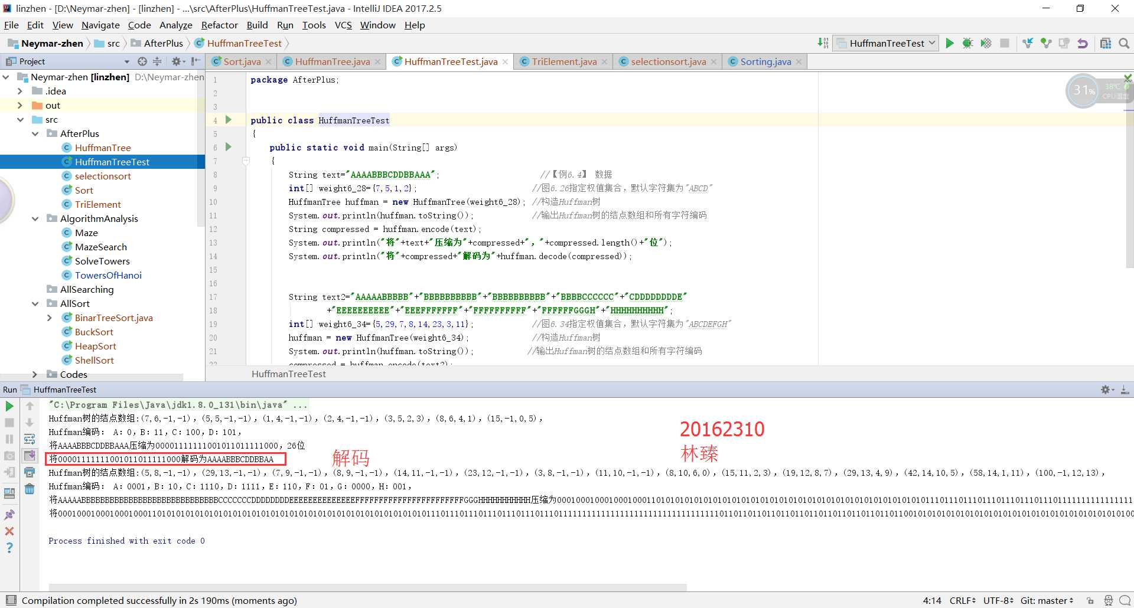Open the Refactor menu
Viewport: 1134px width, 608px height.
(x=219, y=25)
